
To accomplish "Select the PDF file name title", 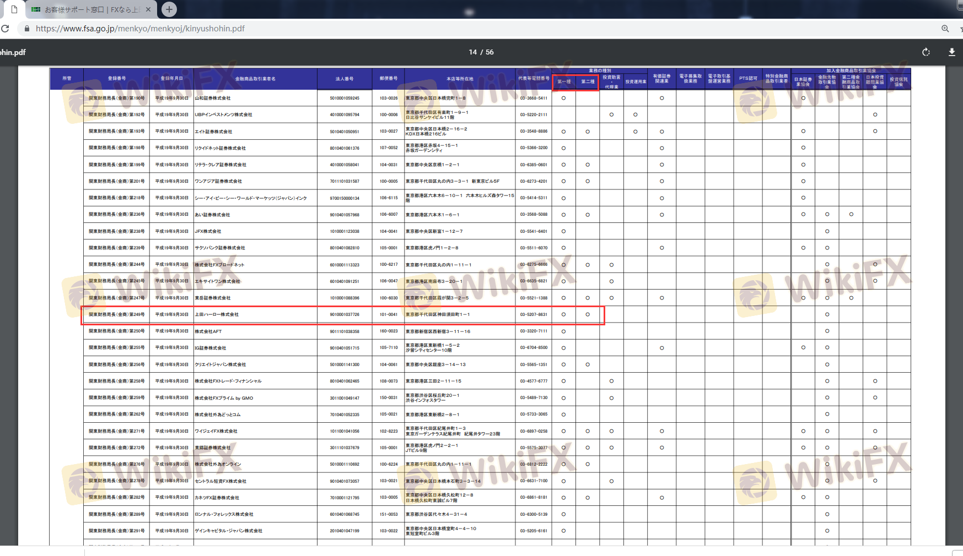I will pos(13,52).
